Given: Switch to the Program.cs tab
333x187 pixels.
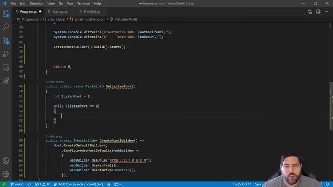Looking at the screenshot, I should [28, 11].
